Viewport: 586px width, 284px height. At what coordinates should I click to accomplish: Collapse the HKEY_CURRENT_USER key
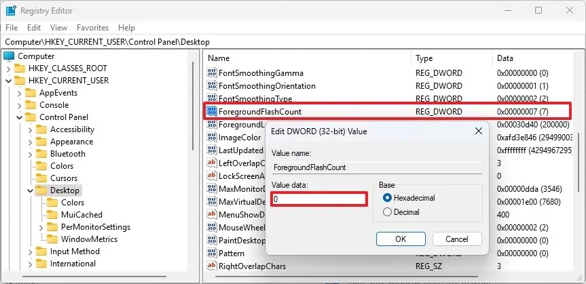[9, 81]
